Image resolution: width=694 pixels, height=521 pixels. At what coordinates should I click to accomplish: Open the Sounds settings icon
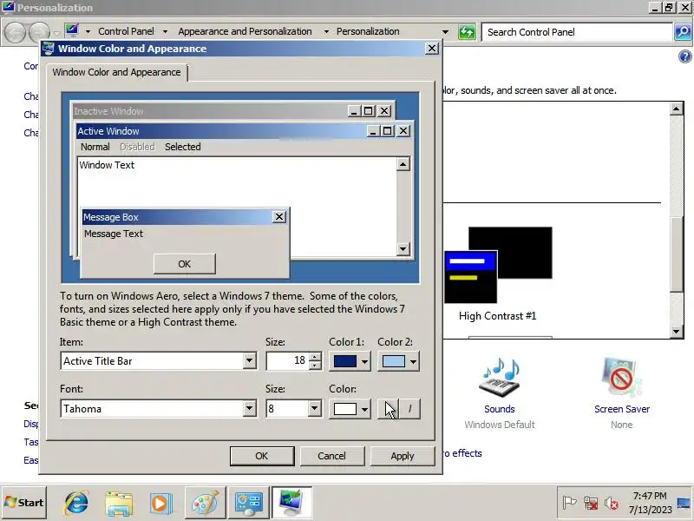tap(500, 378)
